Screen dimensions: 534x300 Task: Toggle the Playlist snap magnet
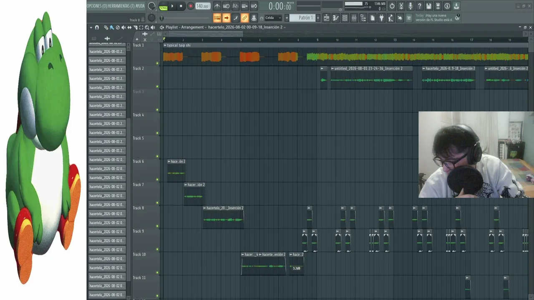97,27
